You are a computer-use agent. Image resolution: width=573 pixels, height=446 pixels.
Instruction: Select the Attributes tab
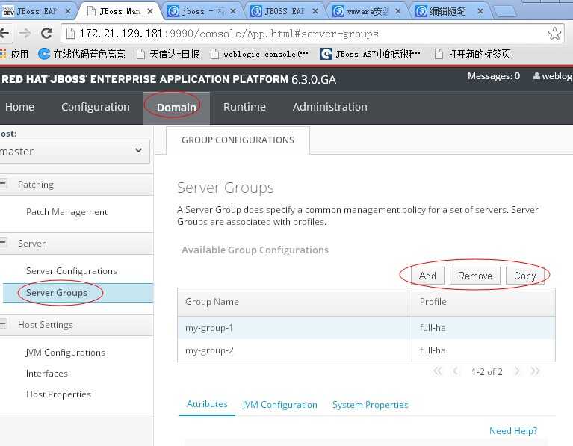click(x=207, y=404)
